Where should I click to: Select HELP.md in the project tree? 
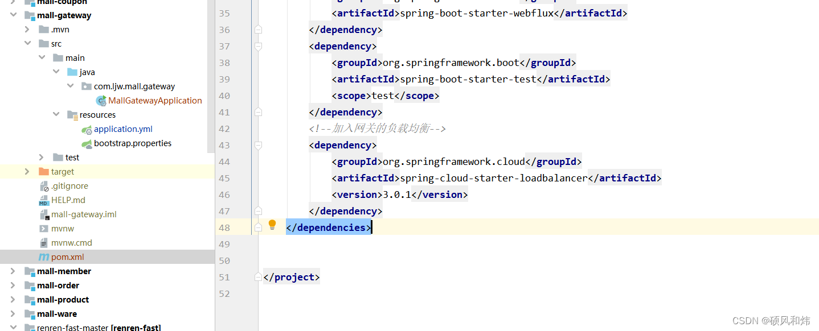68,200
